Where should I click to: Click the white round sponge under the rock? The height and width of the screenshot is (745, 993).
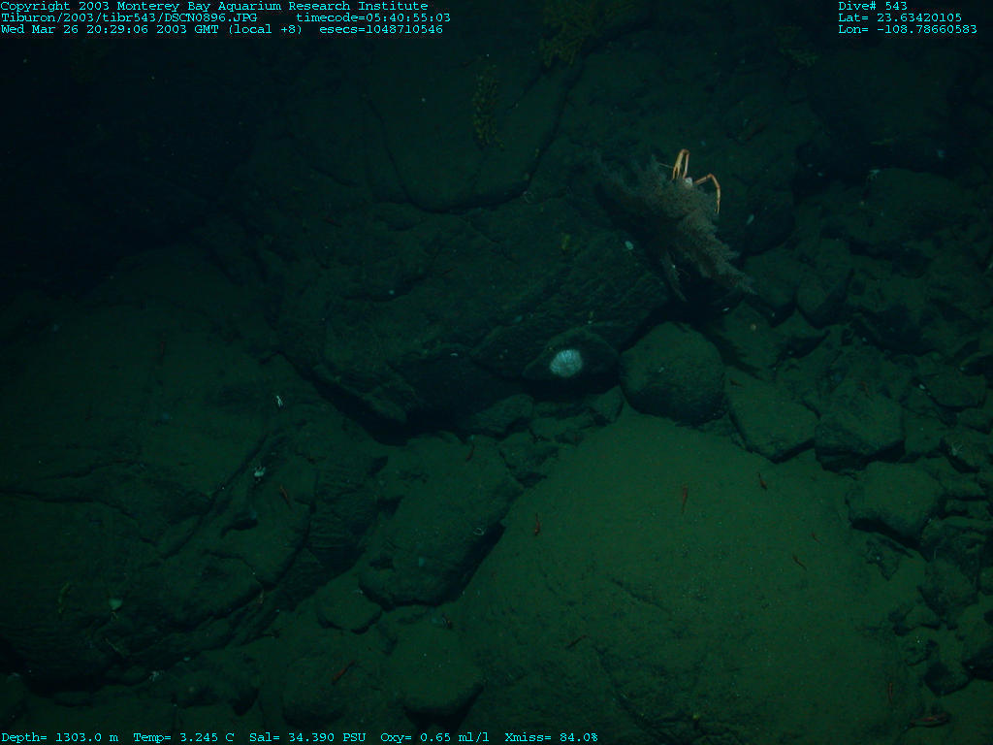(564, 363)
